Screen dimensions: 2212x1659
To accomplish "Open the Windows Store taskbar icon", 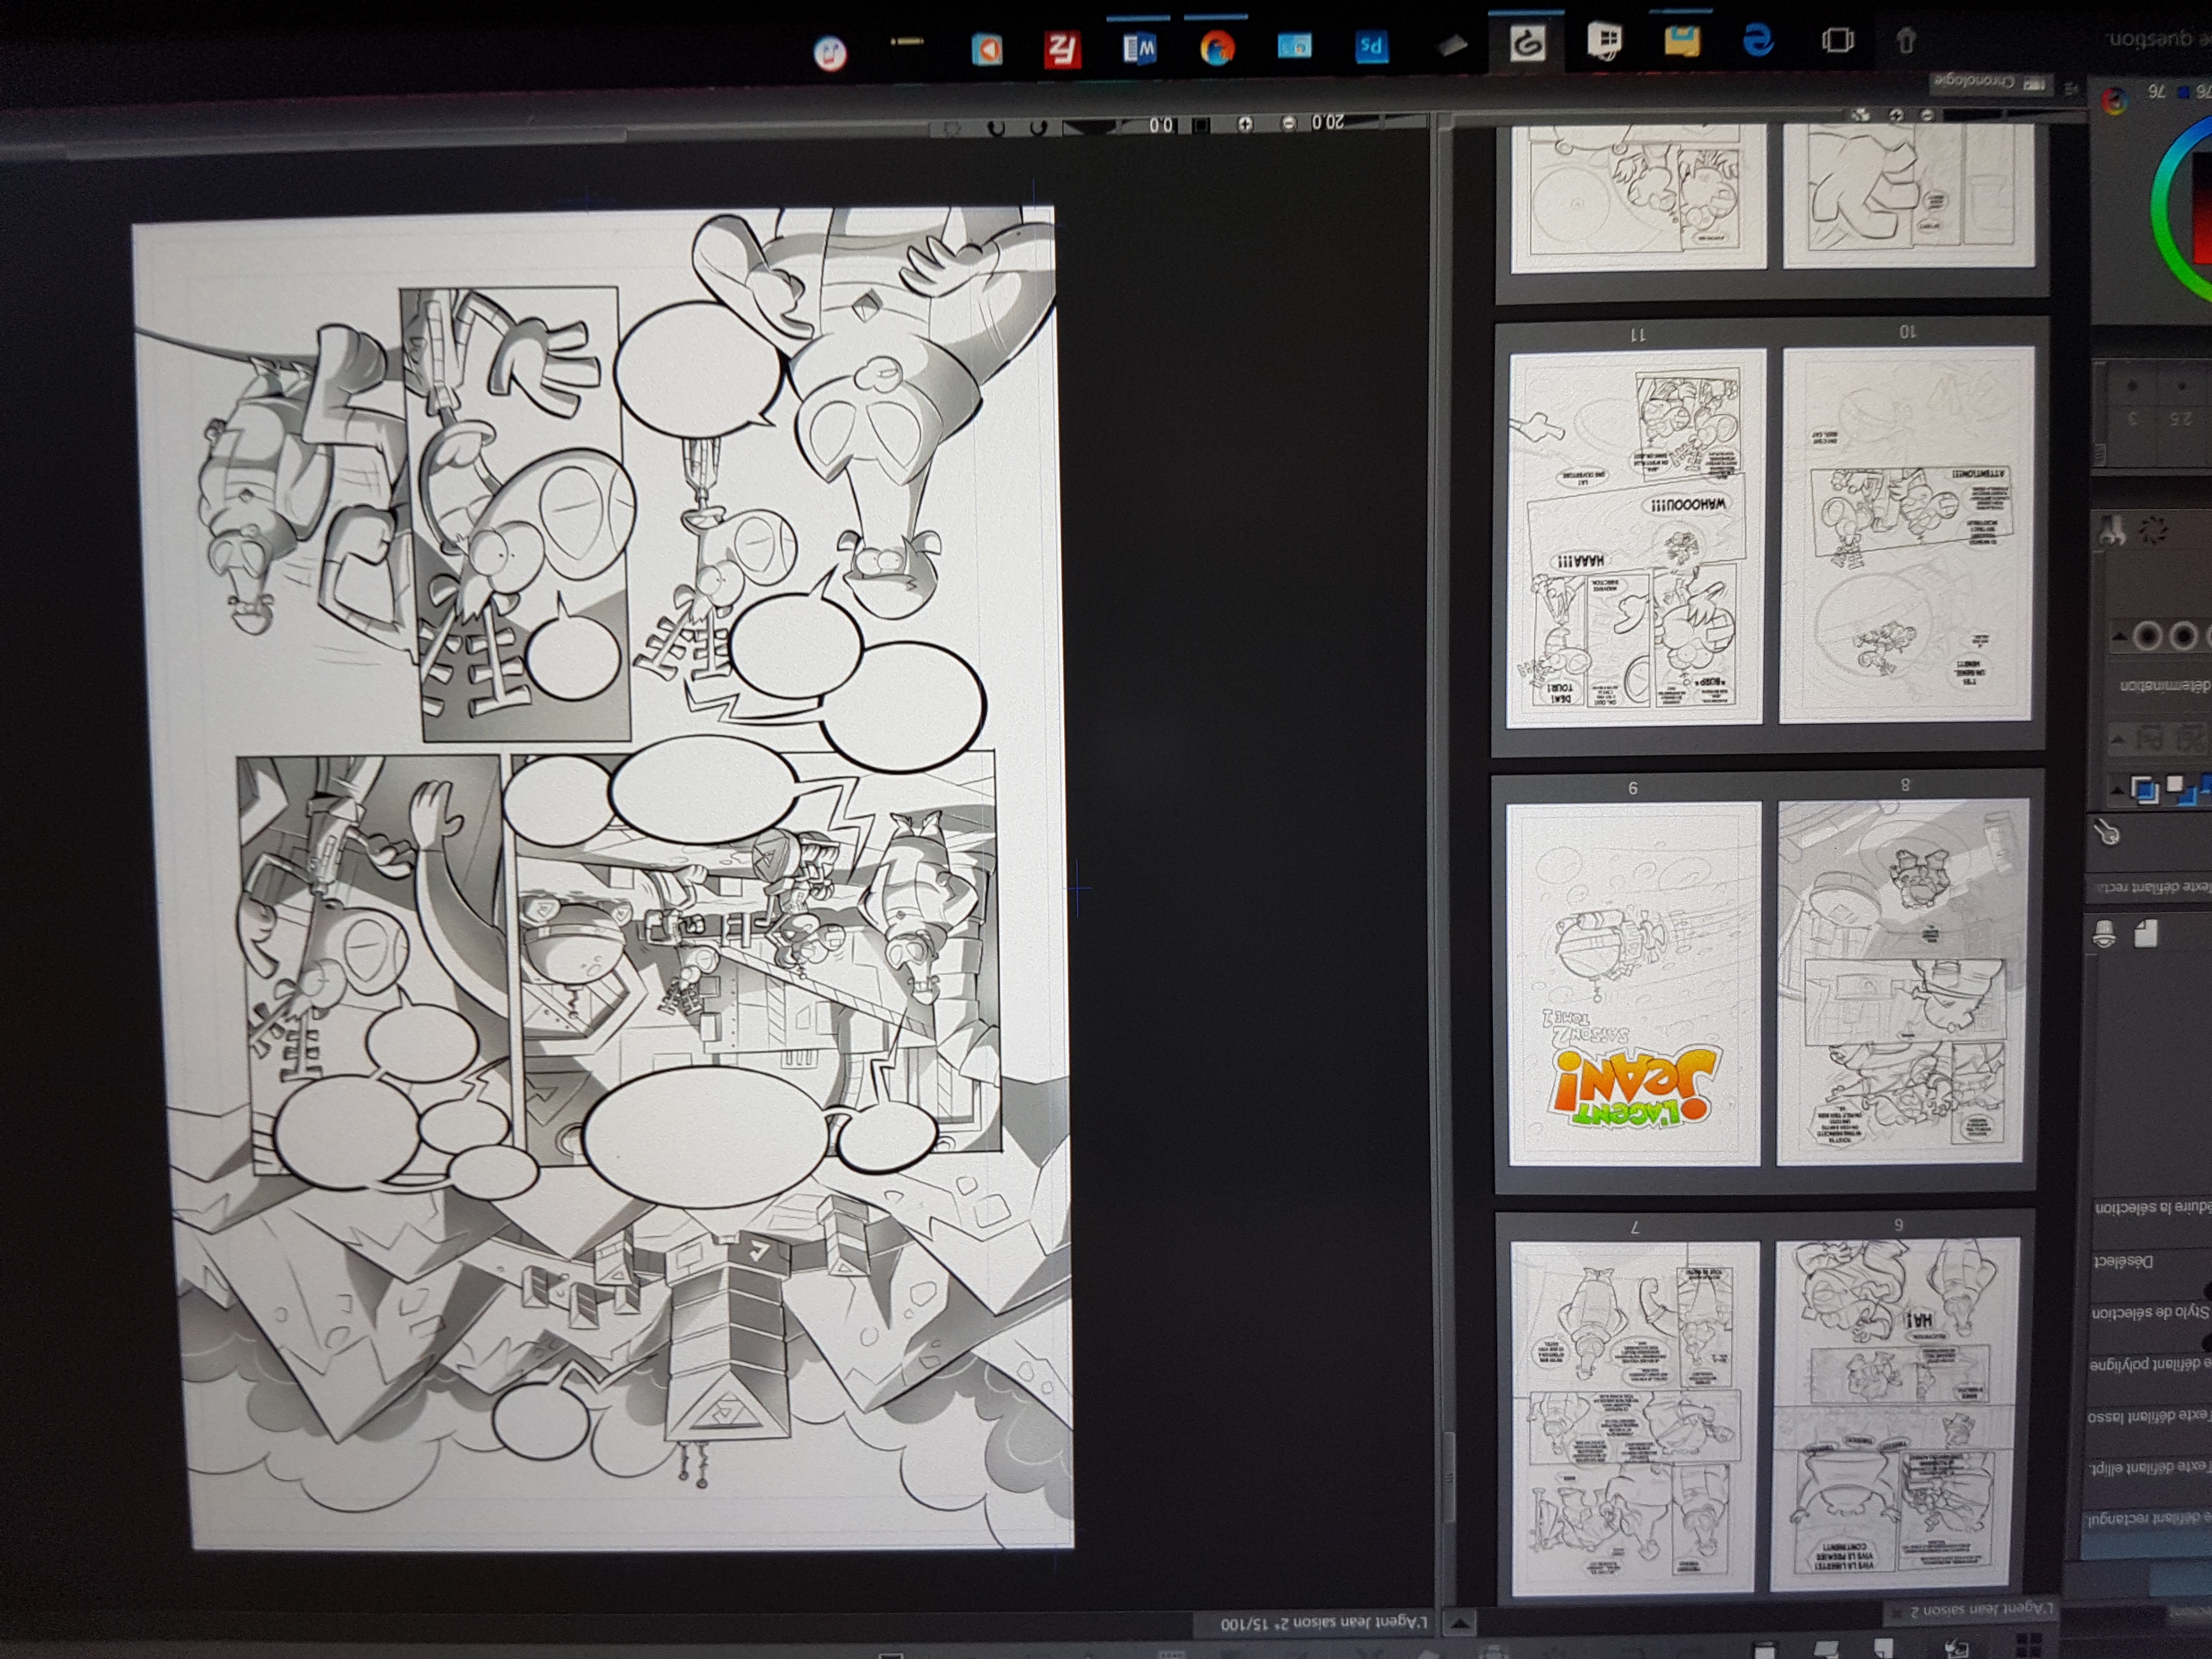I will [x=1604, y=41].
